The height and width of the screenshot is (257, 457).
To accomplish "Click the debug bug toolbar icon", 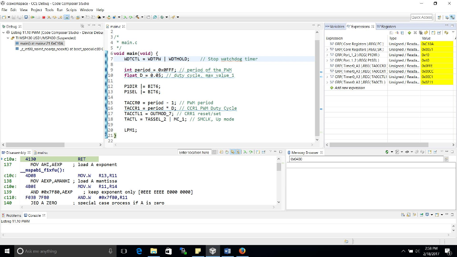I will click(x=162, y=17).
